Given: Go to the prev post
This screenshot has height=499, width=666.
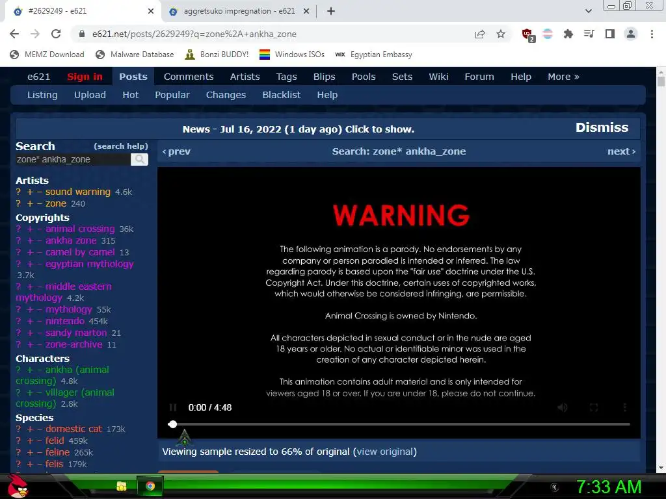Looking at the screenshot, I should tap(176, 151).
